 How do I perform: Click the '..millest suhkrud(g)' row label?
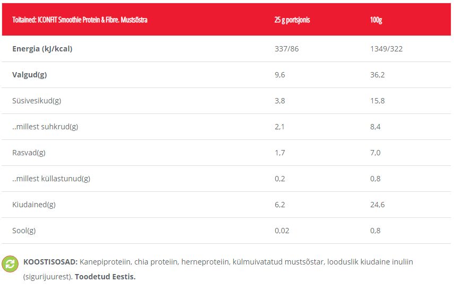[45, 127]
